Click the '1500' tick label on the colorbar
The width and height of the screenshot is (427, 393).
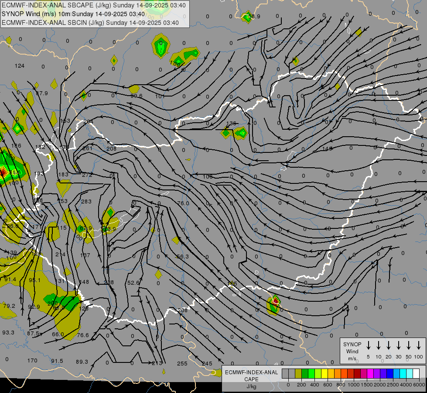pos(366,385)
